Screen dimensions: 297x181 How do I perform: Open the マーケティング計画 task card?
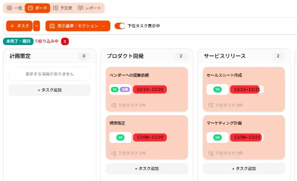click(x=244, y=137)
